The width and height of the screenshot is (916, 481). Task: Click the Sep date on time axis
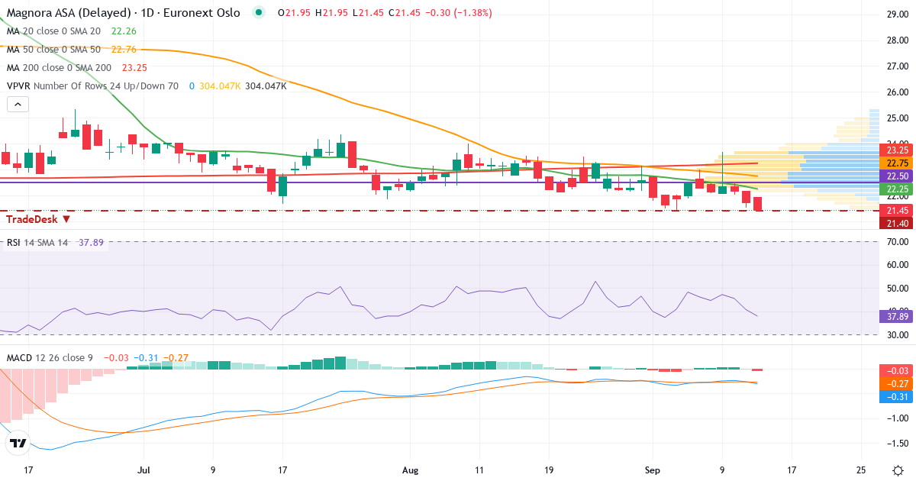coord(651,469)
